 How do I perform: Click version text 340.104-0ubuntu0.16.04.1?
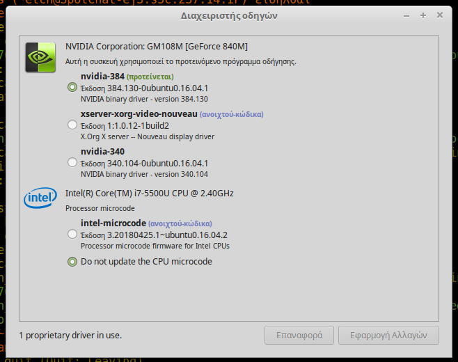click(158, 164)
